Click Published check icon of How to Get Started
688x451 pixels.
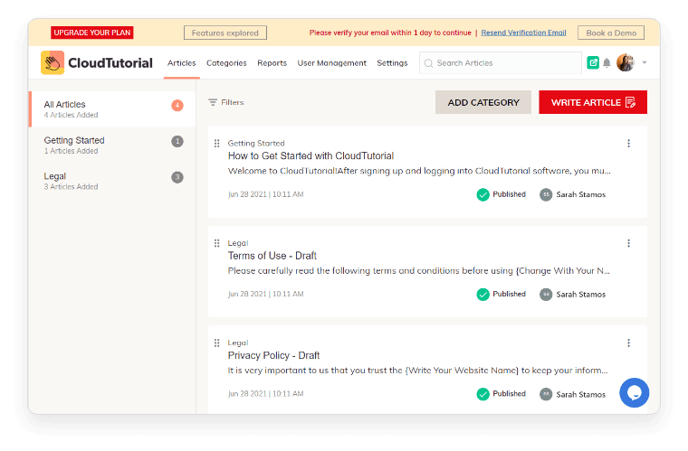(483, 194)
